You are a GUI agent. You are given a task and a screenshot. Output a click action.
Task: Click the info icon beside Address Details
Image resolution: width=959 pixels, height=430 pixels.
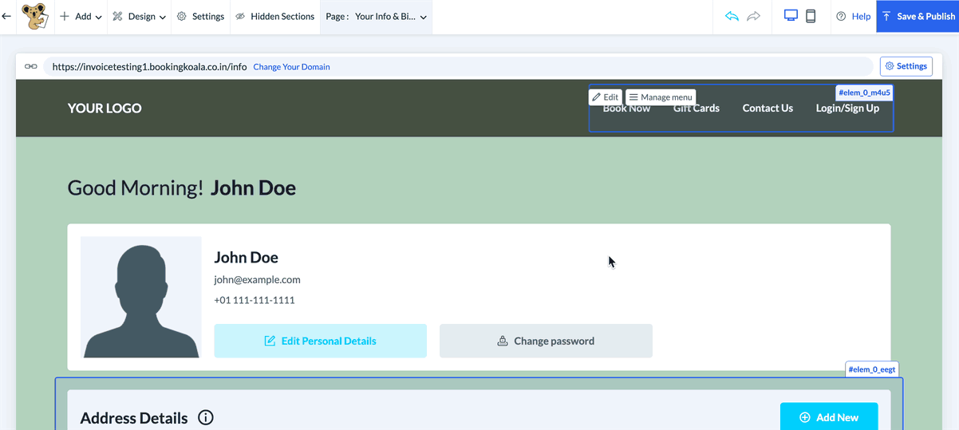click(206, 417)
